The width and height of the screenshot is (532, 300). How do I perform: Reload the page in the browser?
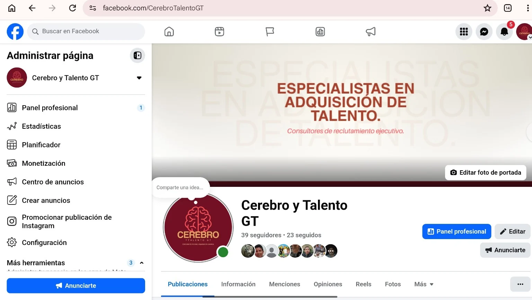72,8
